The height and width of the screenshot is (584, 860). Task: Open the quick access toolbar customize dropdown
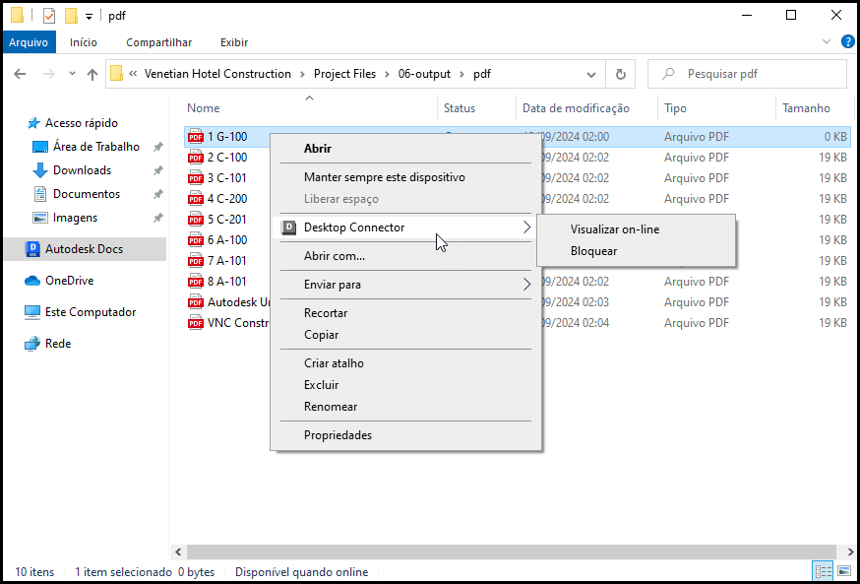pyautogui.click(x=89, y=17)
